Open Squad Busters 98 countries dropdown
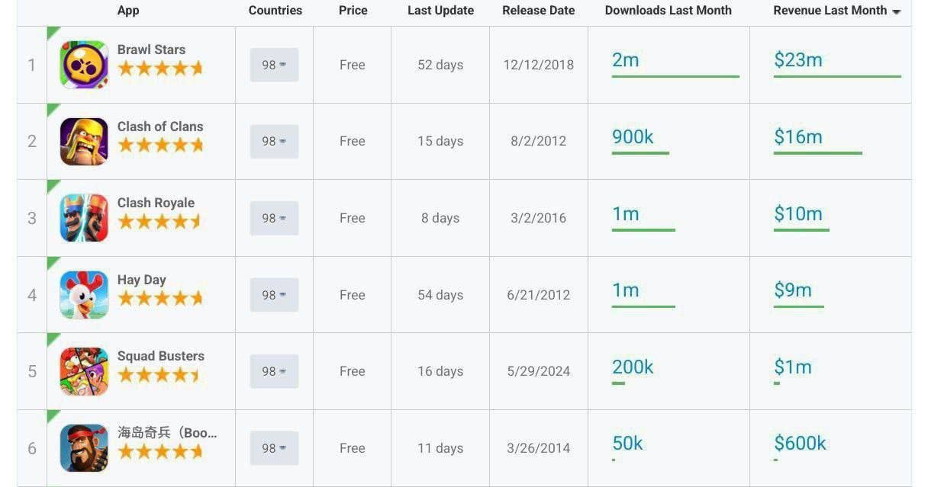 point(274,371)
